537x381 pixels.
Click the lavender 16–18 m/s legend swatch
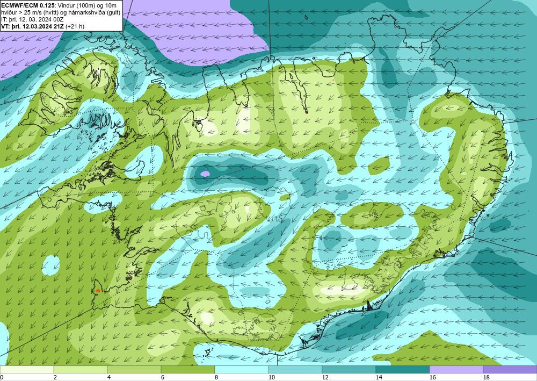tap(456, 370)
